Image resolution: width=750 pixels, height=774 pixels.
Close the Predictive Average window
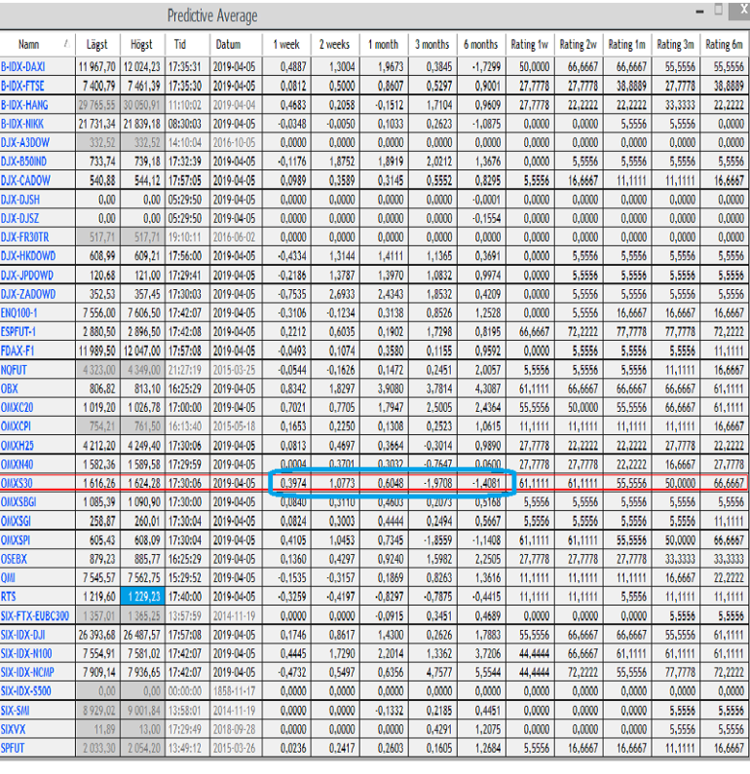(x=742, y=10)
